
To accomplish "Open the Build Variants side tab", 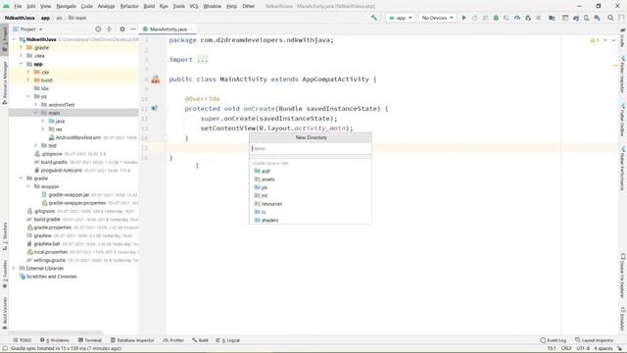I will coord(4,313).
